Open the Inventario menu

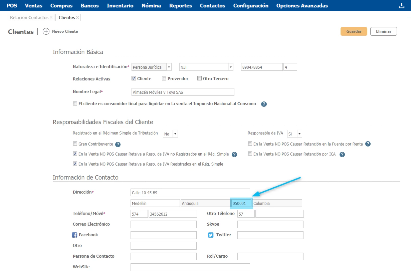[120, 6]
